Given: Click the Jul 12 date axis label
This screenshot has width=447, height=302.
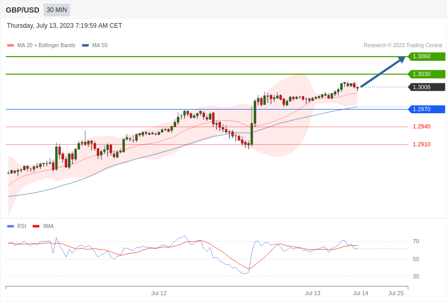Looking at the screenshot, I should [x=159, y=293].
